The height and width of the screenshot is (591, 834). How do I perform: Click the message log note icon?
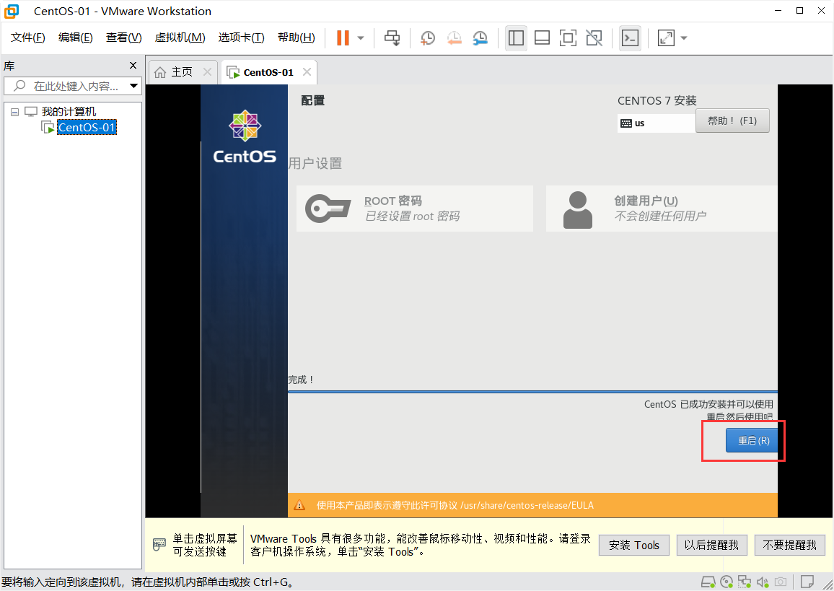pyautogui.click(x=807, y=582)
